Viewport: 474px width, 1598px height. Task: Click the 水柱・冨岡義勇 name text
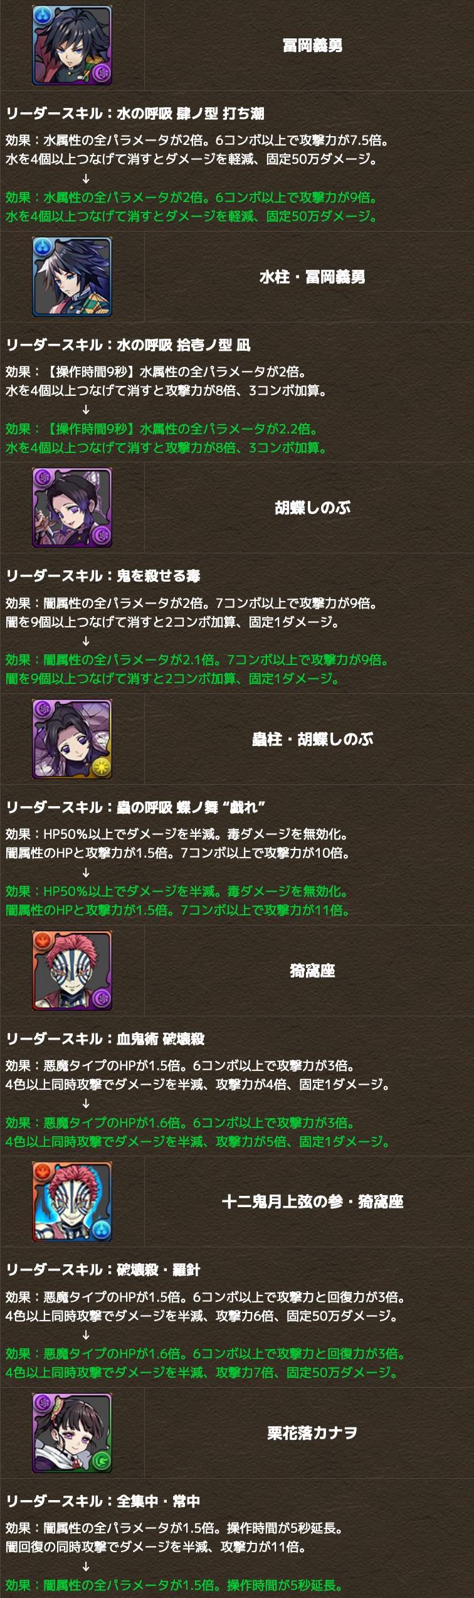click(312, 277)
